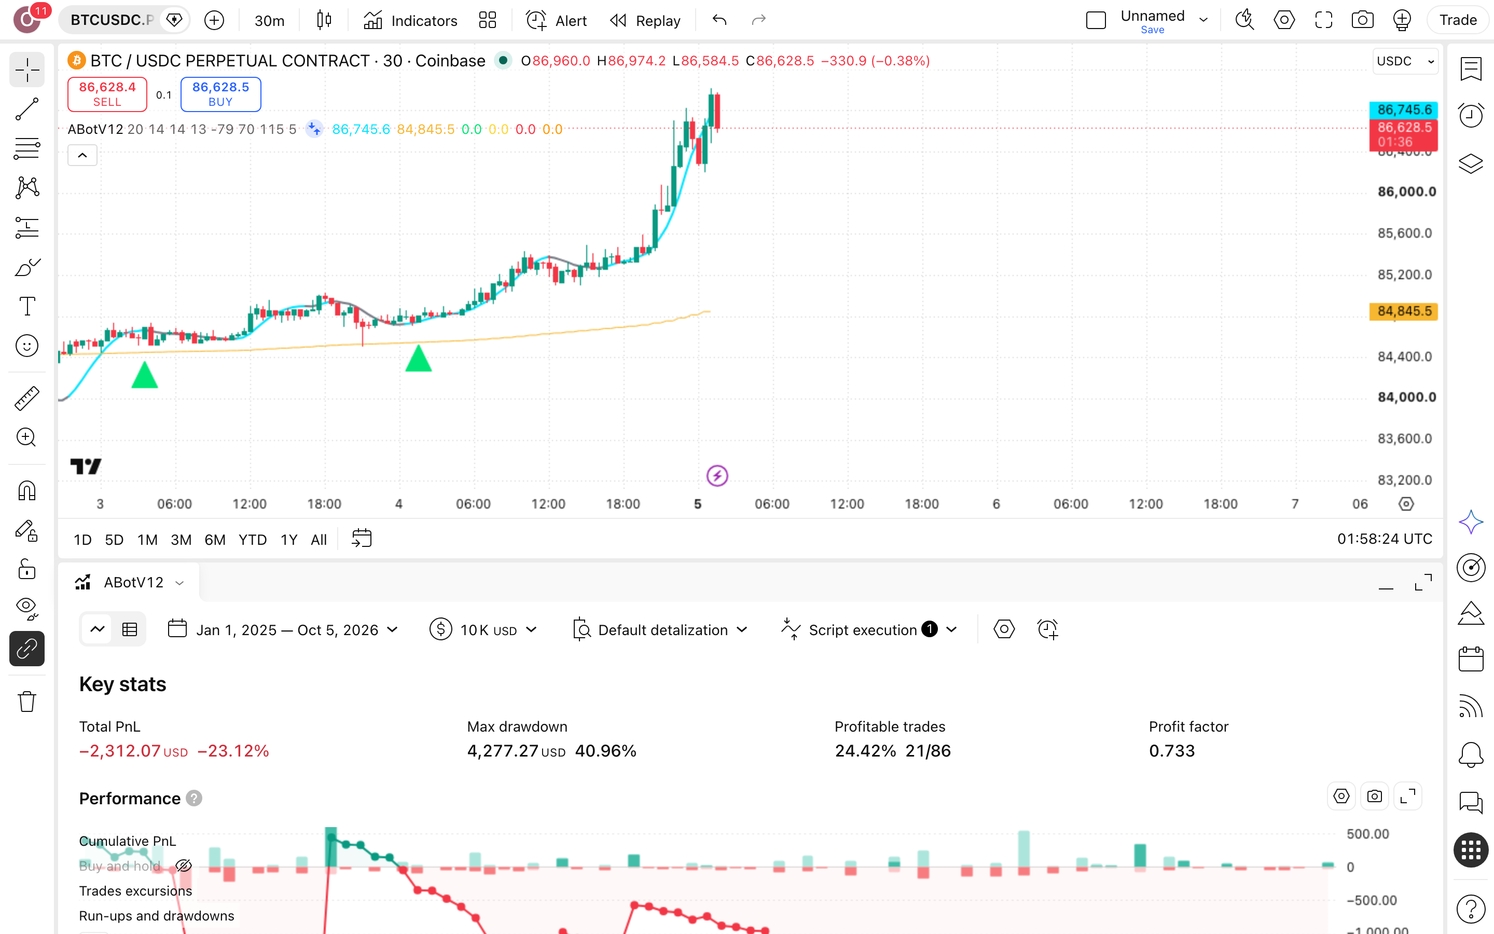Collapse the indicator legend chevron
The height and width of the screenshot is (934, 1494).
pos(82,156)
